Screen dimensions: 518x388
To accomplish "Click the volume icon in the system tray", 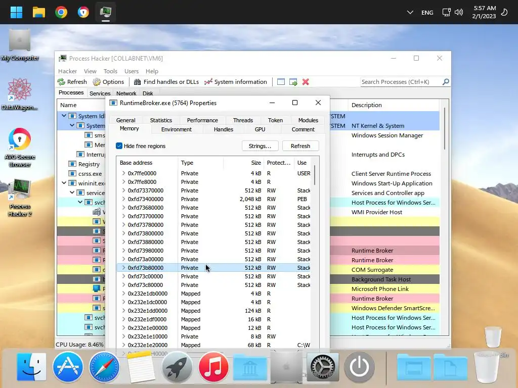I will click(458, 12).
